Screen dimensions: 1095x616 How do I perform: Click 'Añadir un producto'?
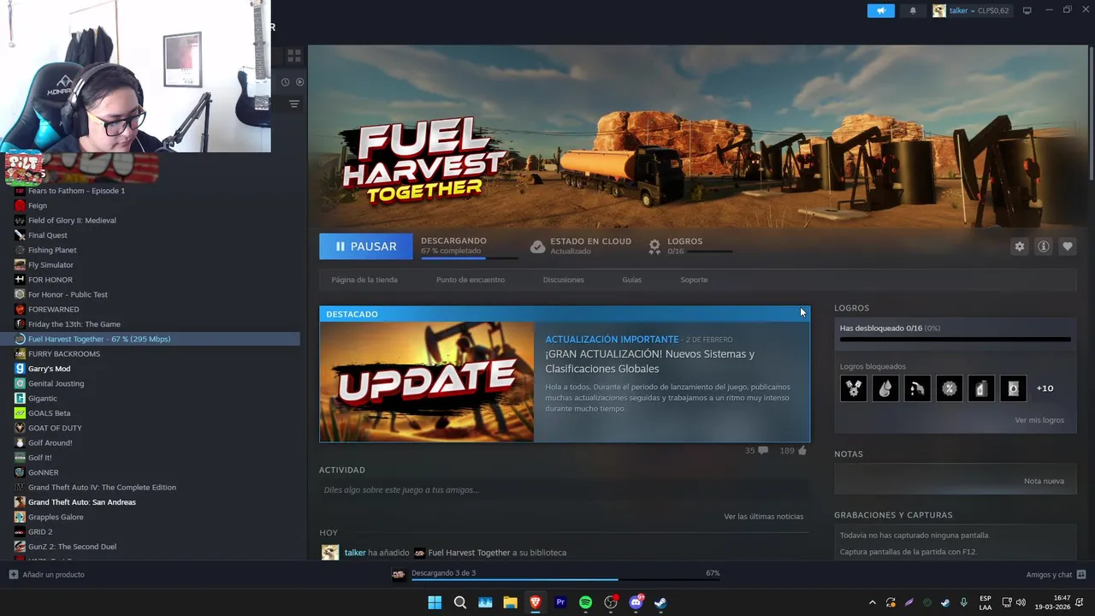[x=47, y=574]
